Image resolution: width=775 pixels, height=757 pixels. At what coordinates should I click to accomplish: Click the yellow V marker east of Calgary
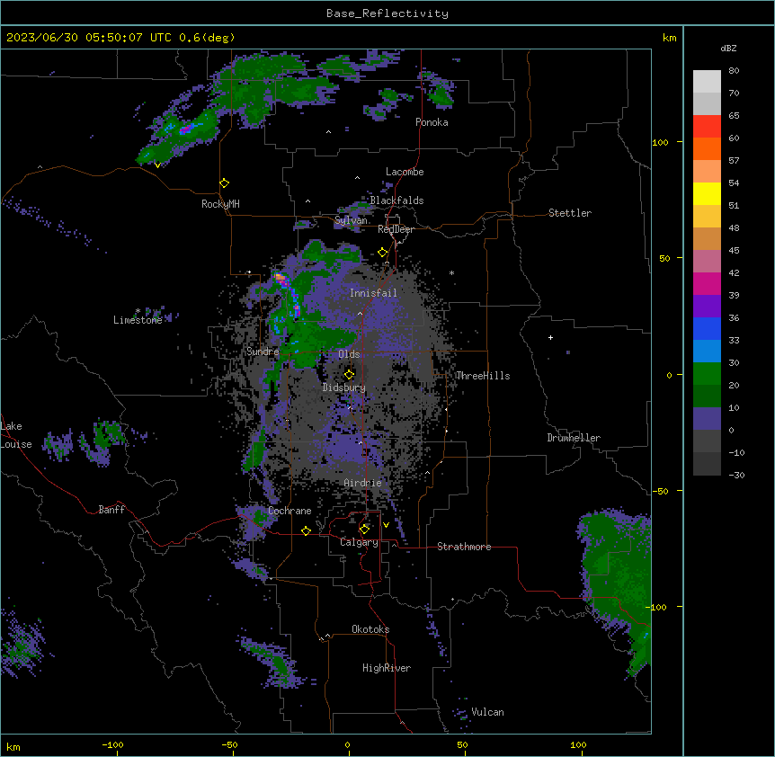[386, 525]
